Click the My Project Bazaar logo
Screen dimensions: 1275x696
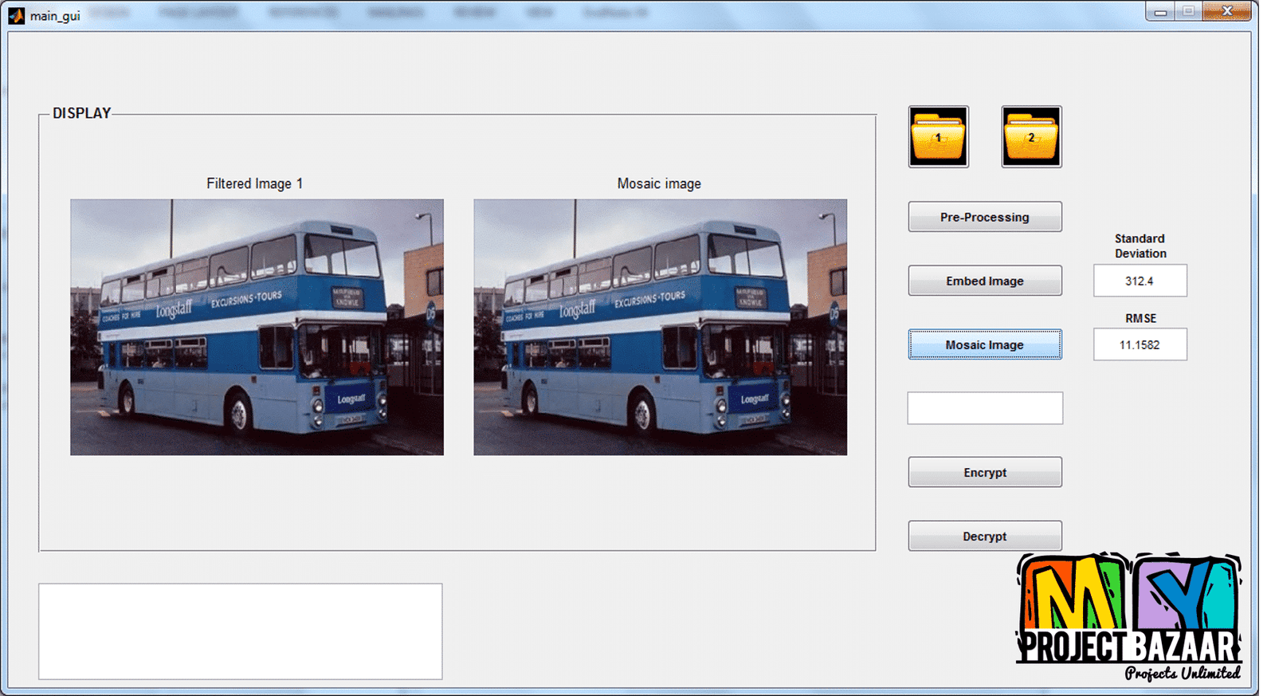click(1128, 618)
